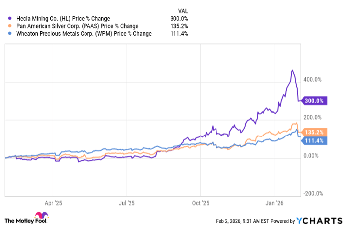Click the Apr '25 x-axis label
The height and width of the screenshot is (227, 346).
(53, 203)
